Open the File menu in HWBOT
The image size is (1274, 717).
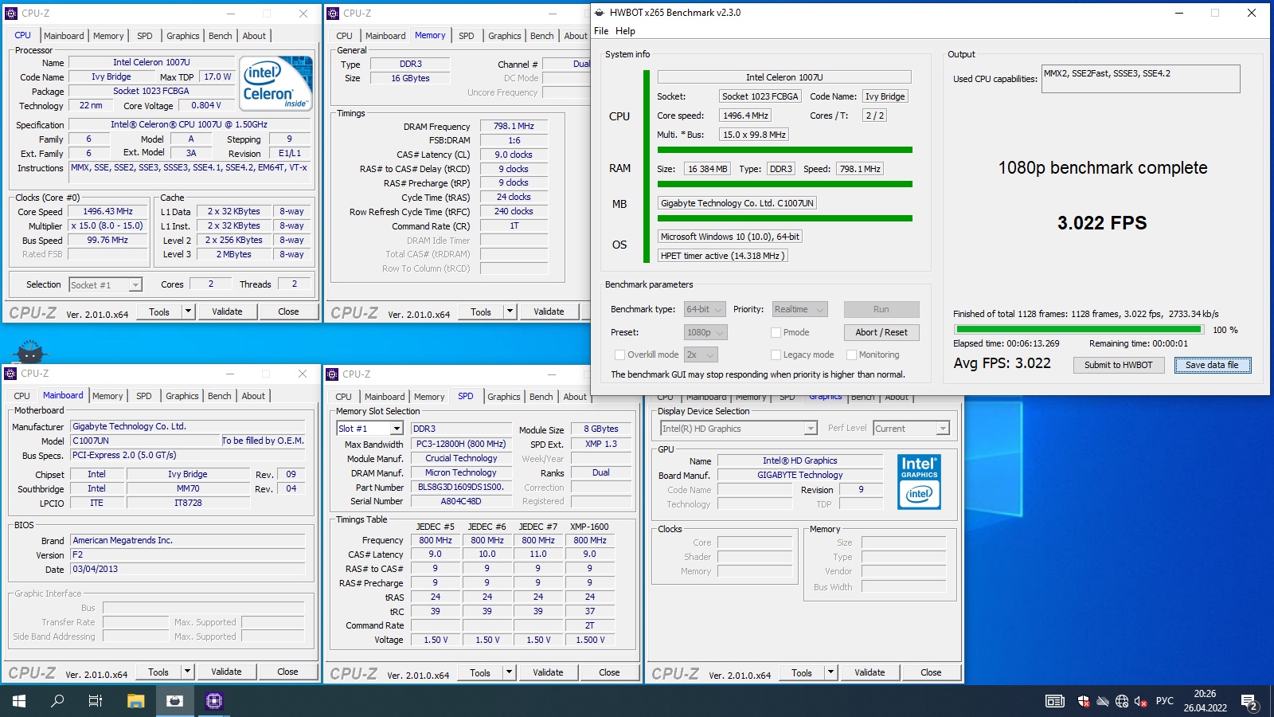click(x=601, y=31)
